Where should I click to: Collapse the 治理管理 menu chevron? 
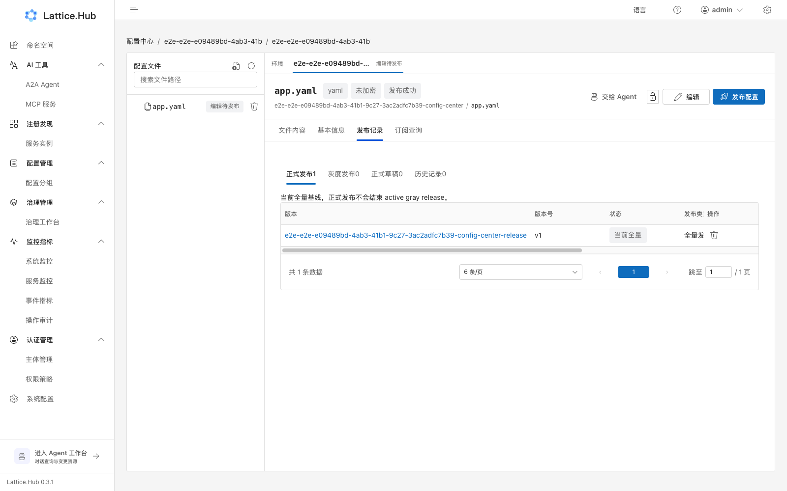(101, 202)
